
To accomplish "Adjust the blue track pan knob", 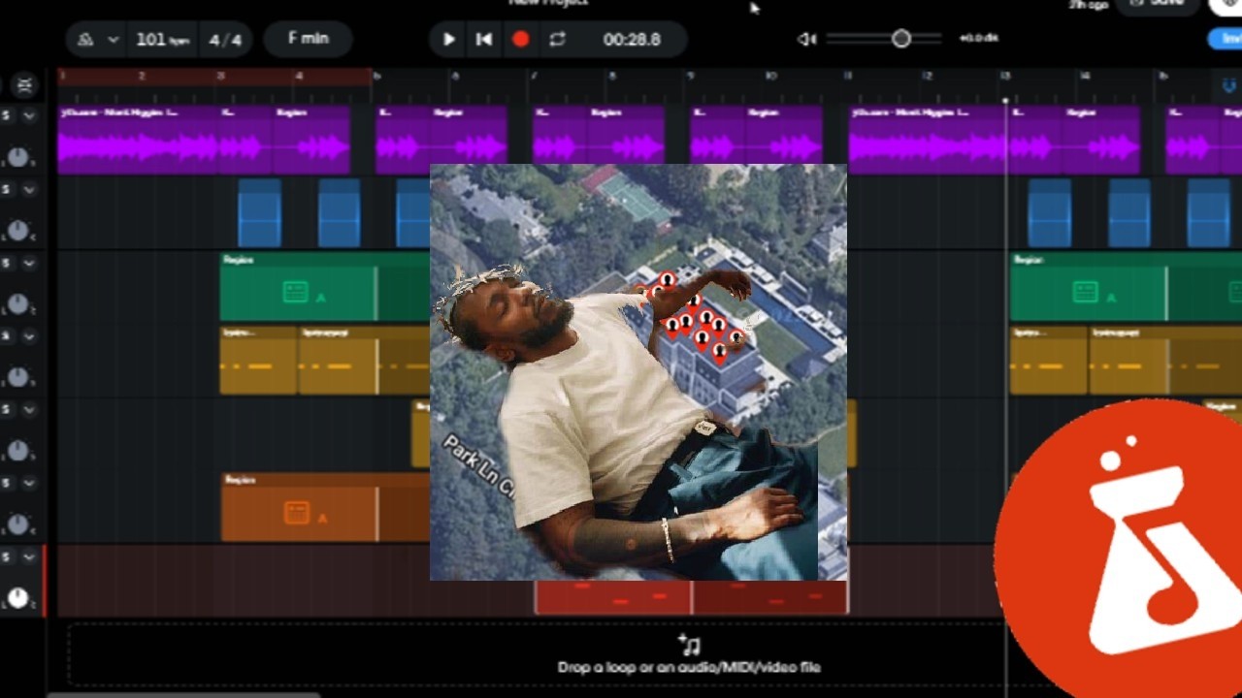I will [18, 230].
